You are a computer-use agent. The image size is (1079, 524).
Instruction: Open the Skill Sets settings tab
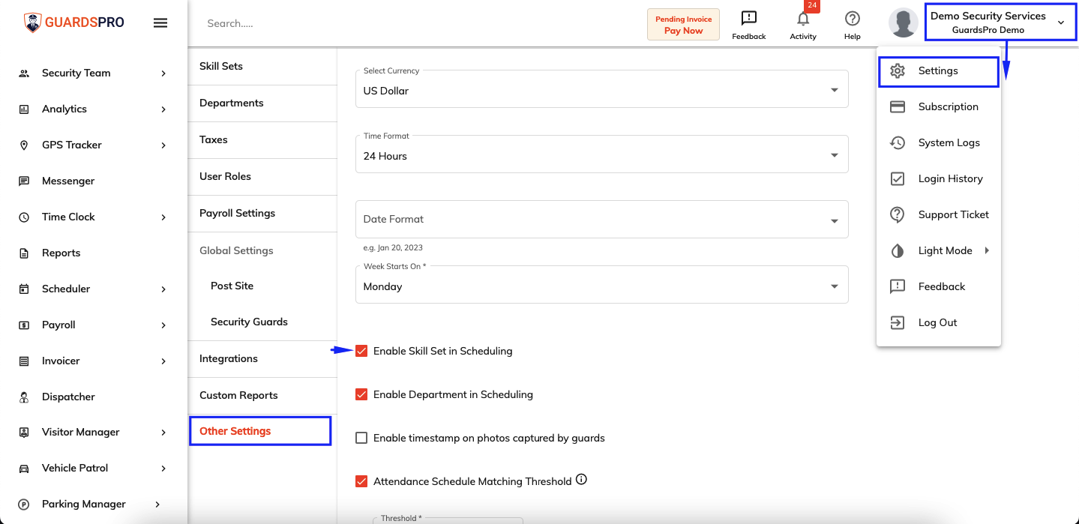click(262, 66)
